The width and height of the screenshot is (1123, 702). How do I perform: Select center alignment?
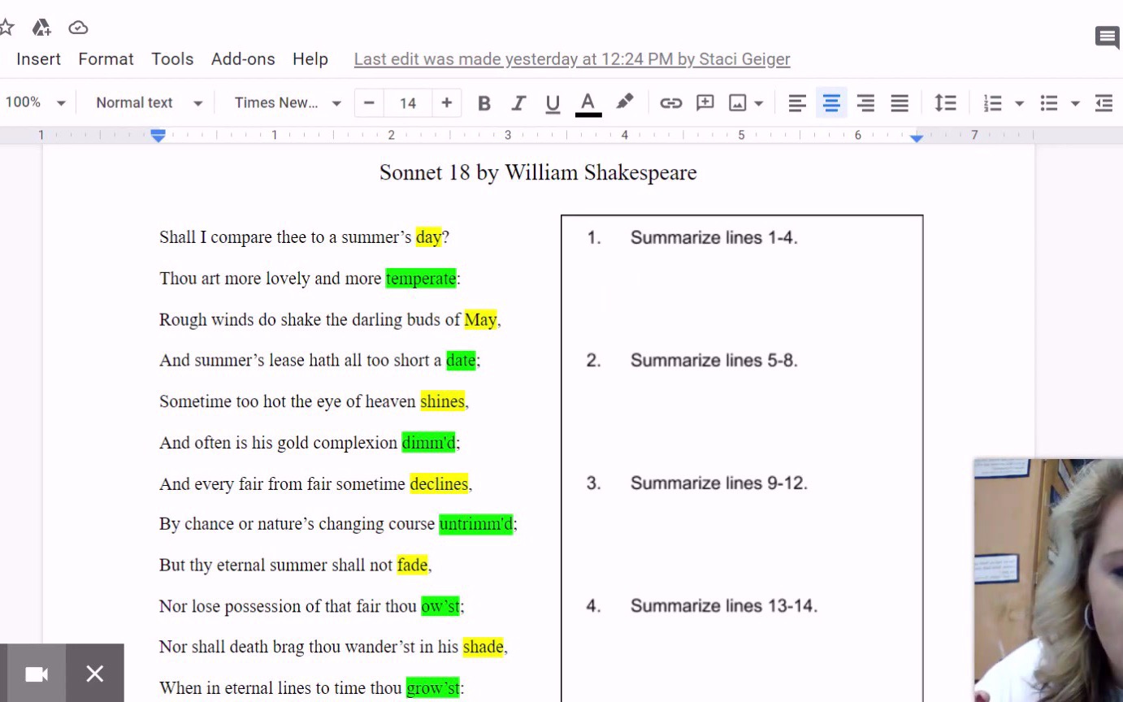click(831, 103)
